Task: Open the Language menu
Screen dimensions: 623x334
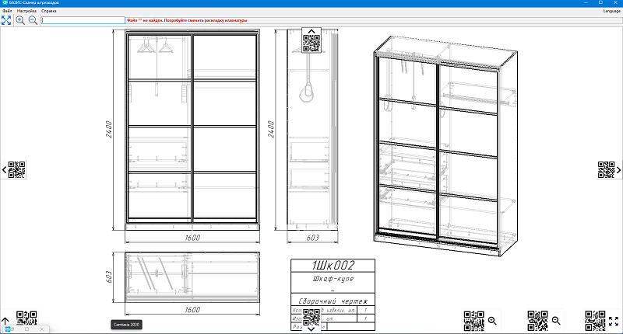Action: [611, 11]
